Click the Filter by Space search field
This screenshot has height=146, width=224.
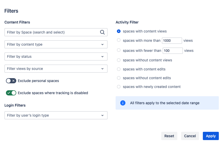pyautogui.click(x=52, y=32)
